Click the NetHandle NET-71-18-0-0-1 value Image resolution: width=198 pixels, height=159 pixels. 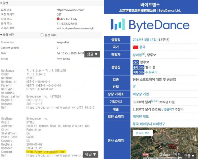point(38,82)
